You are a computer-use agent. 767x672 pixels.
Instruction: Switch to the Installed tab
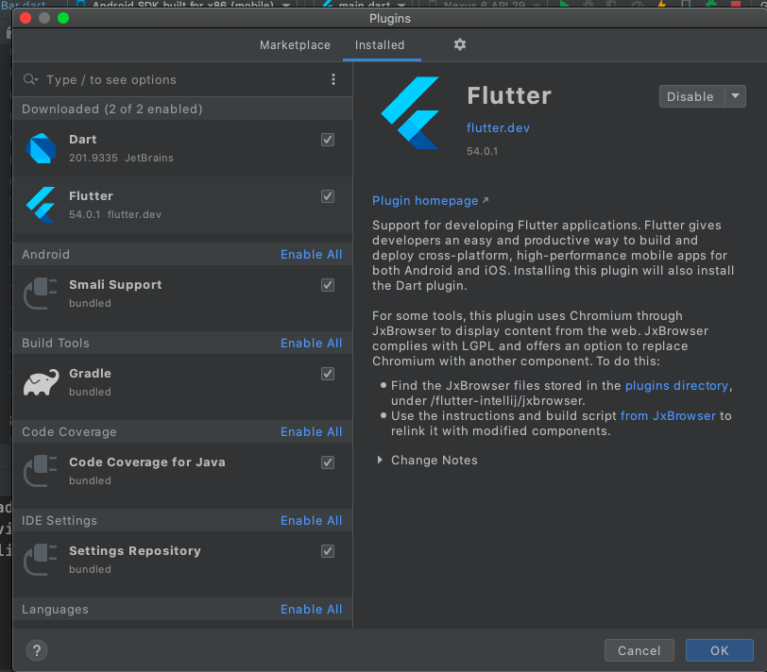[x=380, y=45]
